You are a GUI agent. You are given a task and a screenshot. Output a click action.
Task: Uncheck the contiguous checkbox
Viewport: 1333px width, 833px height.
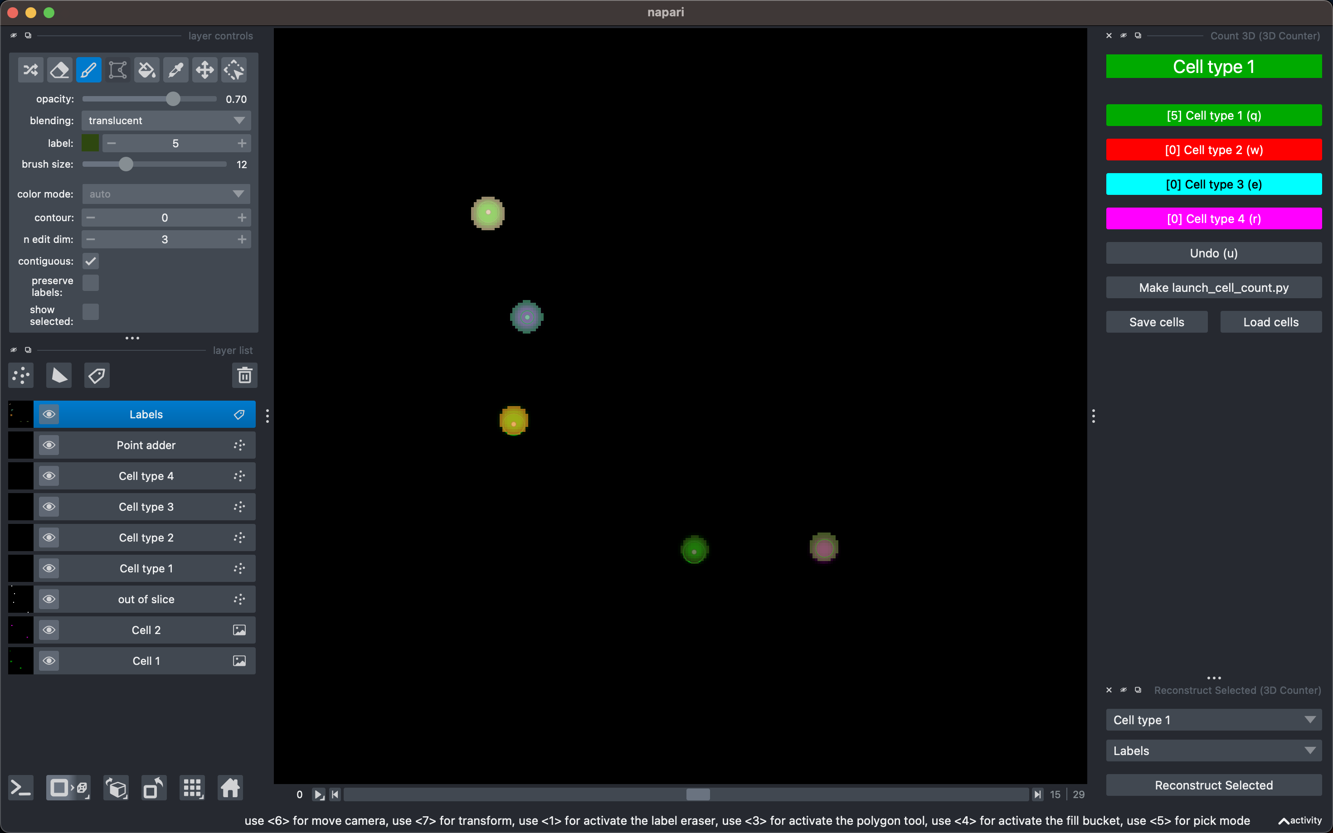[91, 261]
